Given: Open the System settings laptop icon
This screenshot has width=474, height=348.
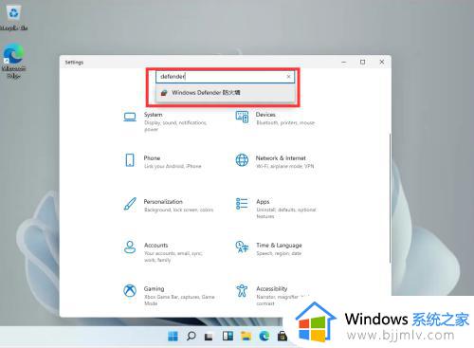Looking at the screenshot, I should [x=130, y=118].
